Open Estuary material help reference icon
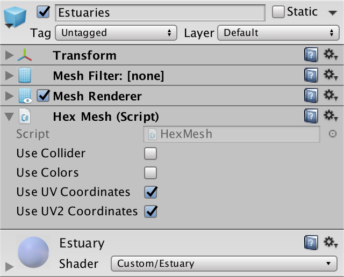344x277 pixels. [x=311, y=243]
